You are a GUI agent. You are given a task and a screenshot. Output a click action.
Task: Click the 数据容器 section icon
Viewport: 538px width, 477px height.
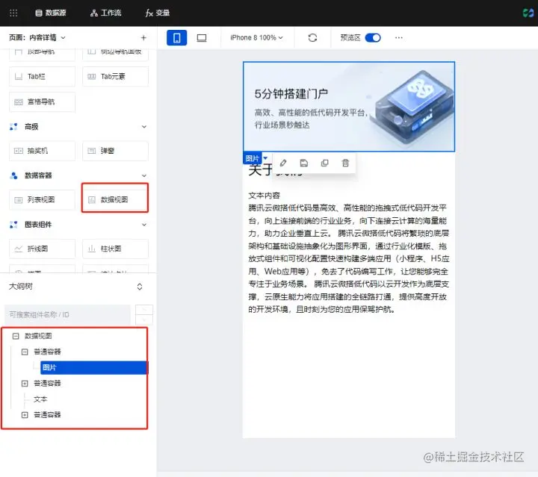click(x=13, y=175)
